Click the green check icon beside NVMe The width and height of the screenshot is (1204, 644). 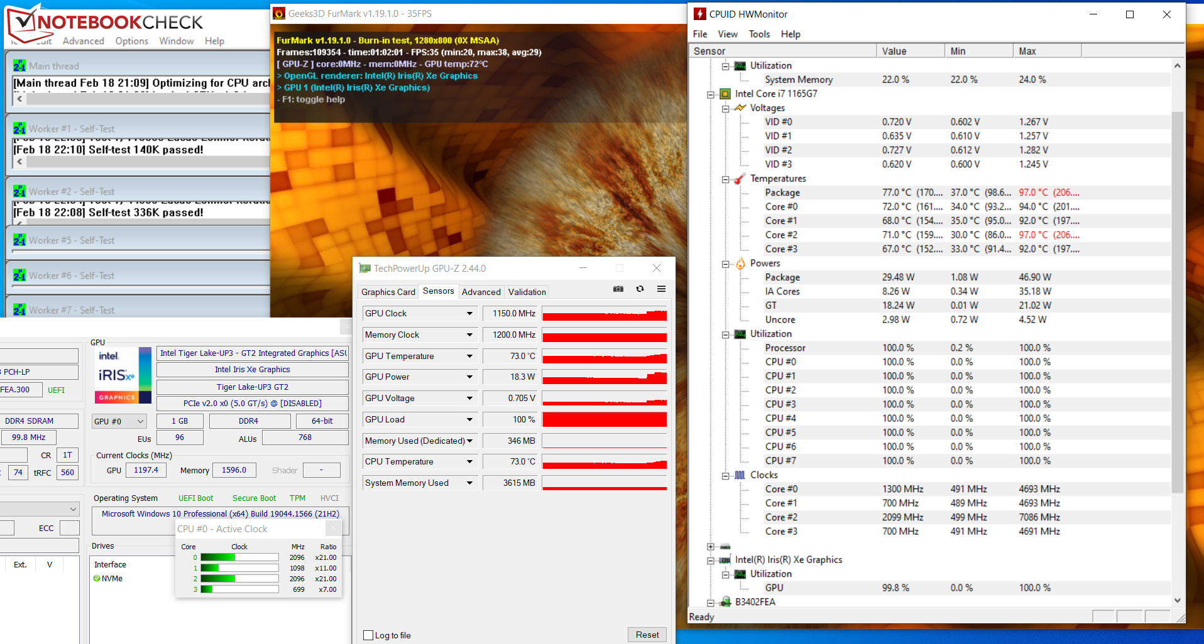(x=97, y=578)
